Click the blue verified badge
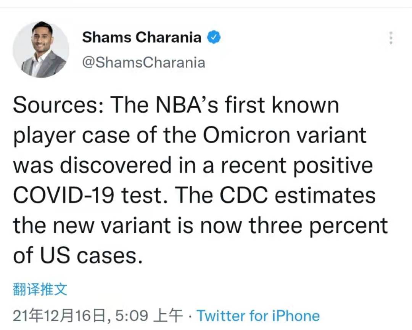 [214, 37]
